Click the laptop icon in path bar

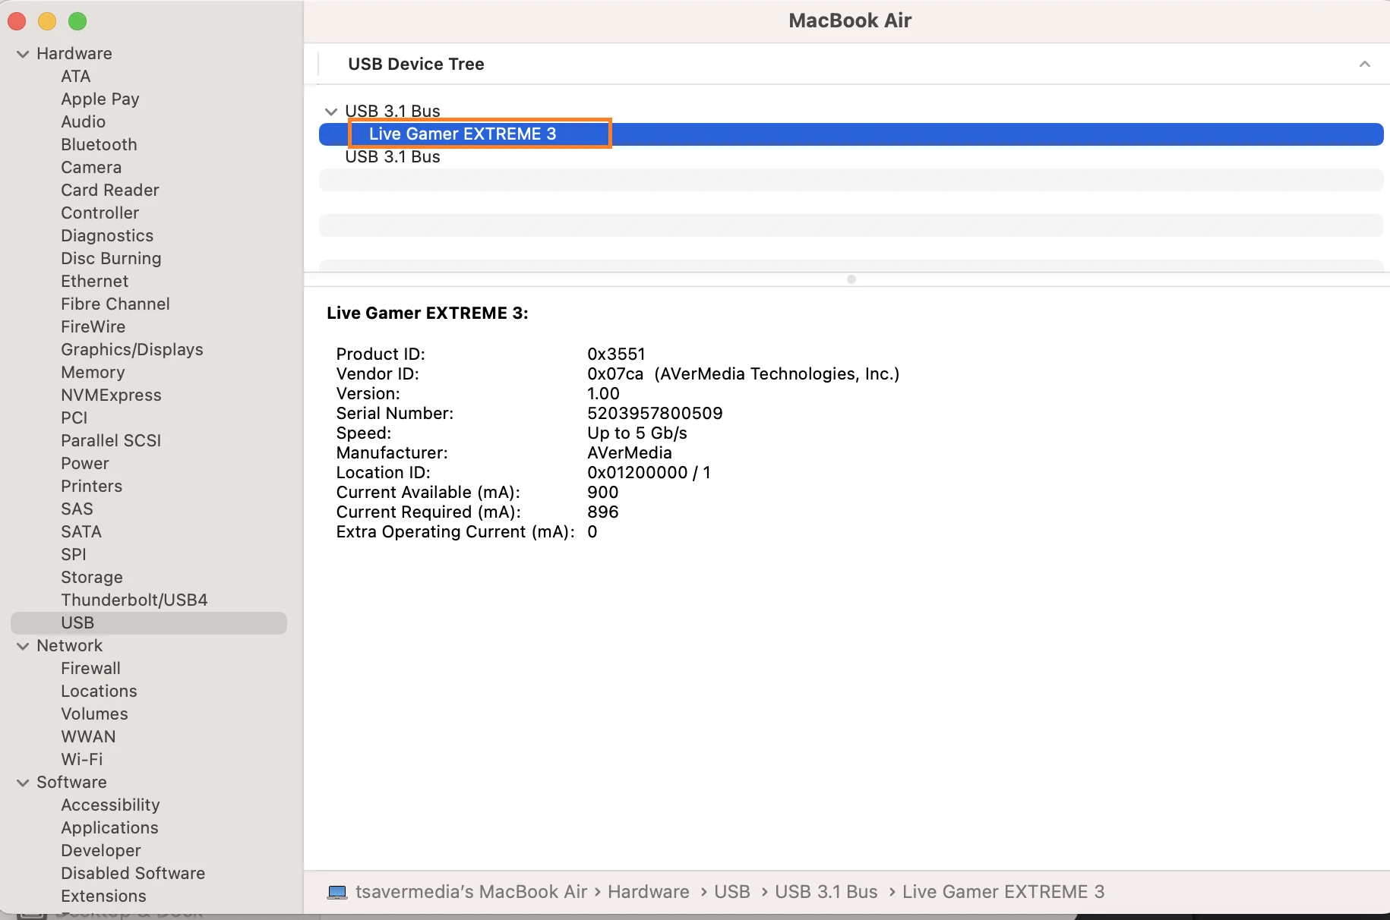pos(337,892)
